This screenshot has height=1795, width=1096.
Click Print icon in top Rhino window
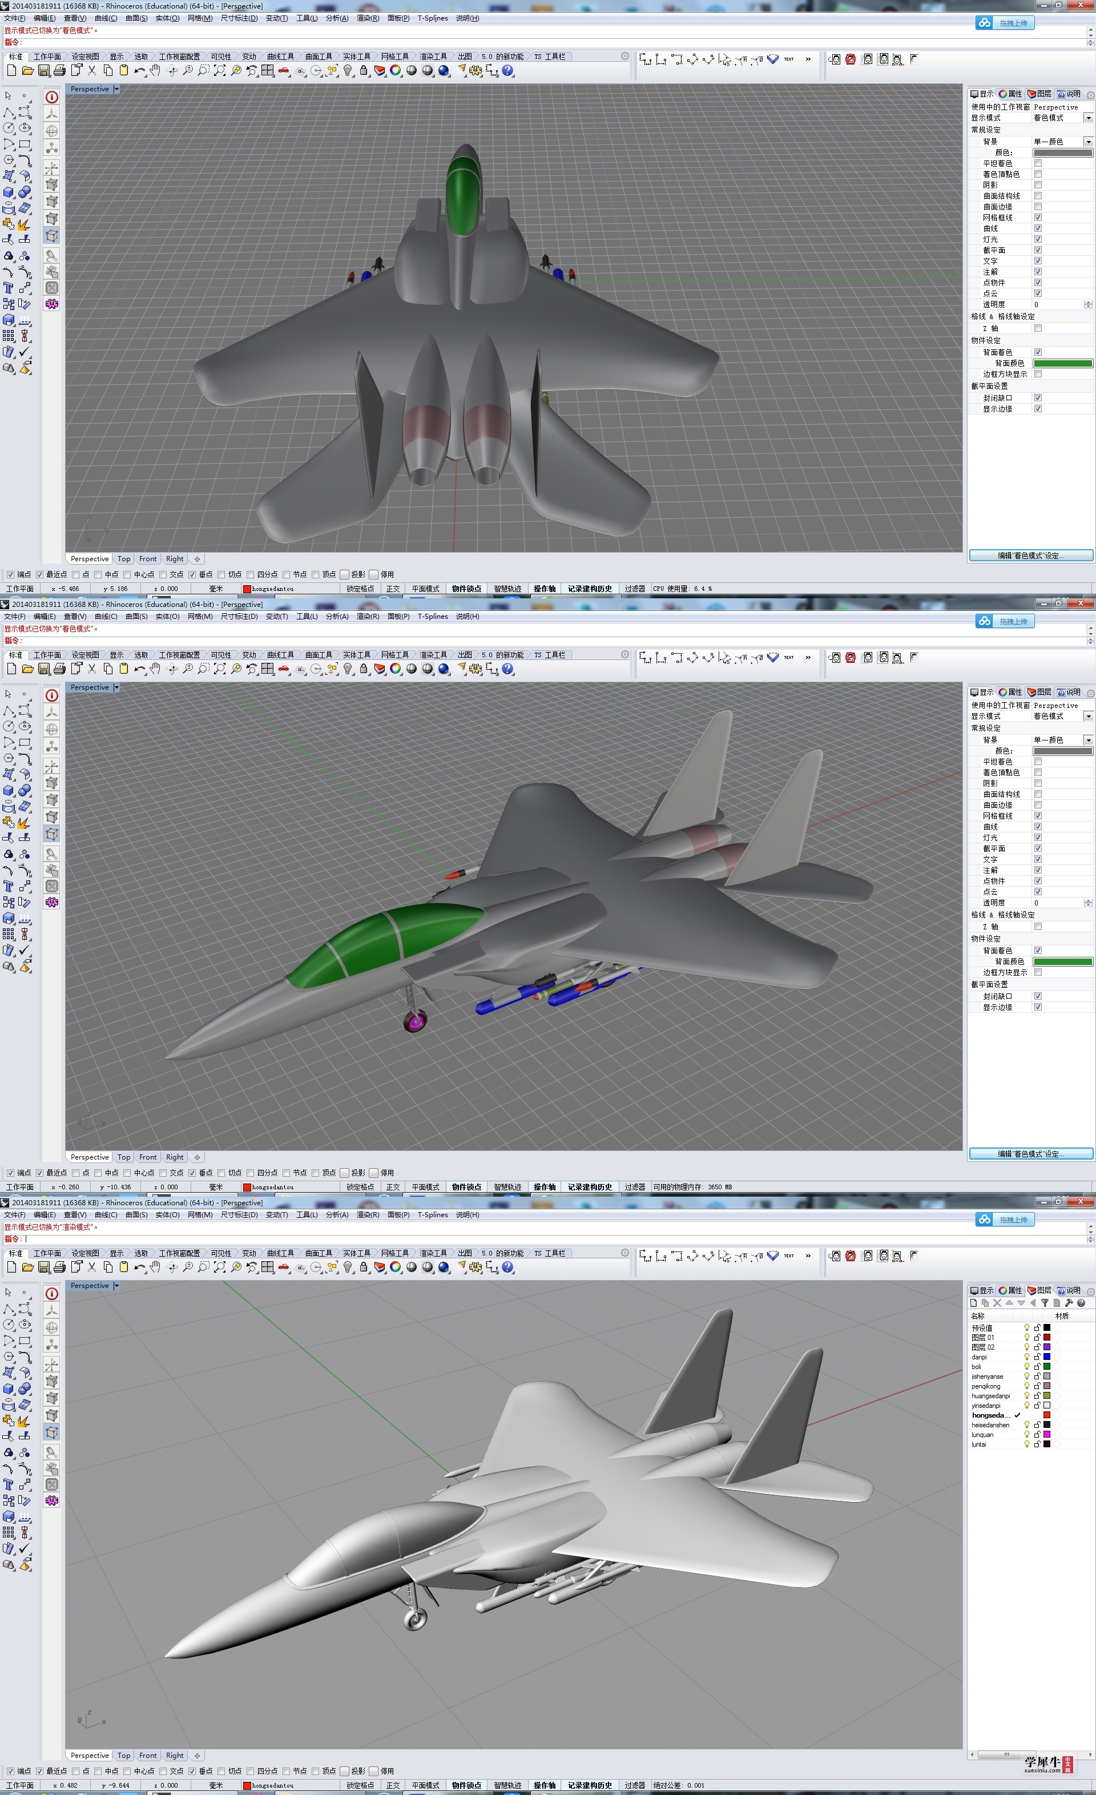pos(60,71)
